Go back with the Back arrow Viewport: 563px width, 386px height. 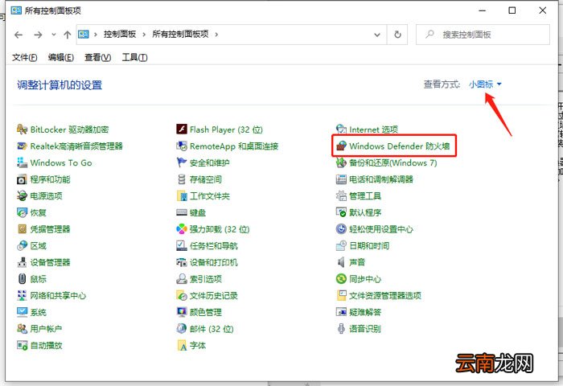18,35
